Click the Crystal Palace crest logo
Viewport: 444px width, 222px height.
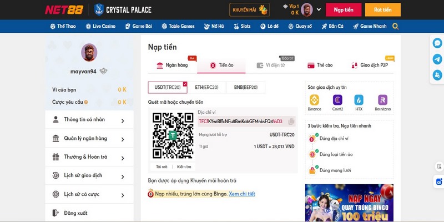tap(99, 9)
